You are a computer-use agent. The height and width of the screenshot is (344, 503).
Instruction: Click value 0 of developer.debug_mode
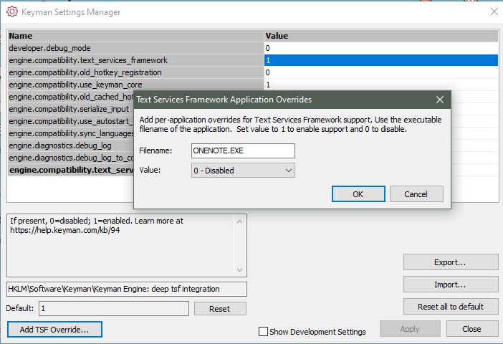[x=381, y=48]
